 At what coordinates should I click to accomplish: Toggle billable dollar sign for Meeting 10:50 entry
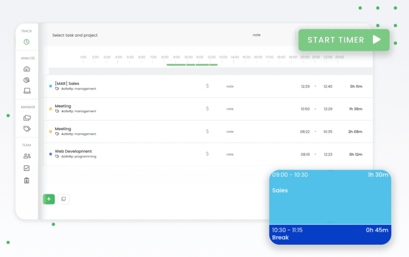point(207,108)
